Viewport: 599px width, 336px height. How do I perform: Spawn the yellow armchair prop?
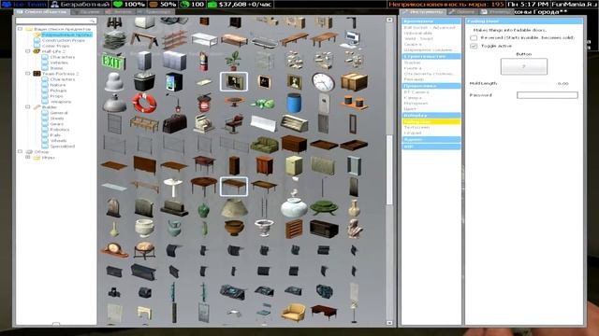[293, 312]
